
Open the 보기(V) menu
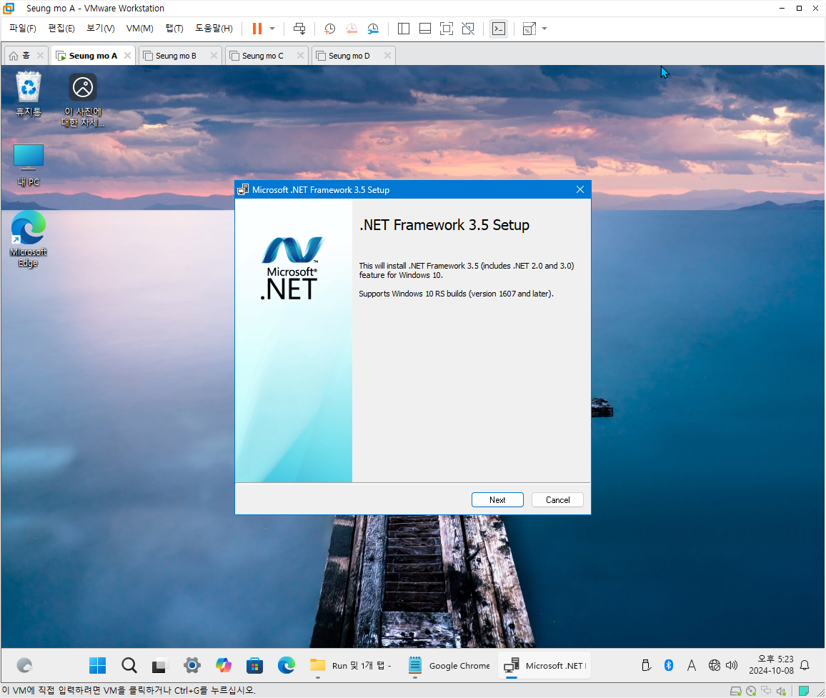click(101, 29)
